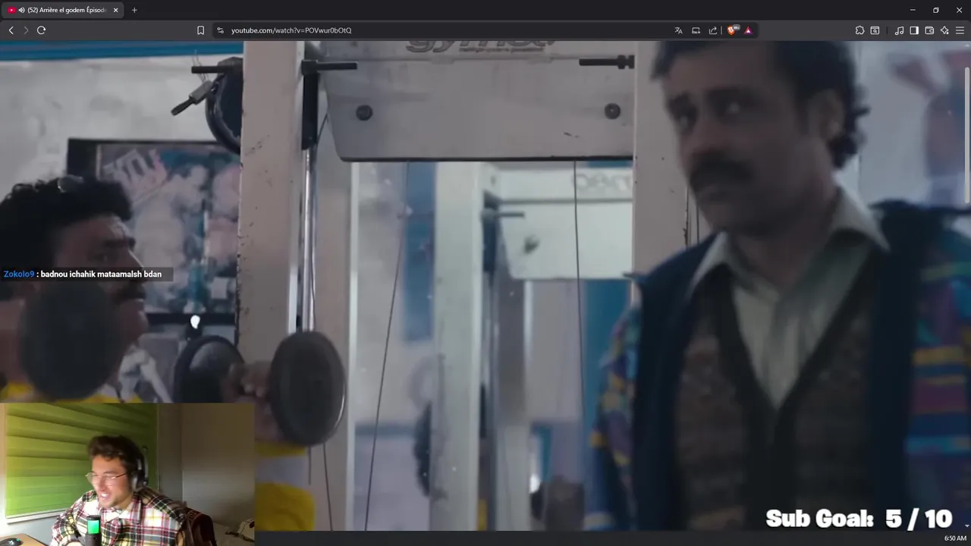Image resolution: width=971 pixels, height=546 pixels.
Task: Select the Arrière el godem Épisode tab
Action: [x=64, y=10]
